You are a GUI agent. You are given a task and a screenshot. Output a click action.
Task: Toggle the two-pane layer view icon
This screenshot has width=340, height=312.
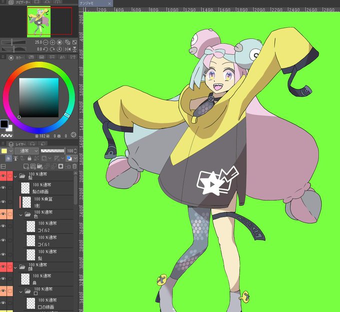[3, 166]
